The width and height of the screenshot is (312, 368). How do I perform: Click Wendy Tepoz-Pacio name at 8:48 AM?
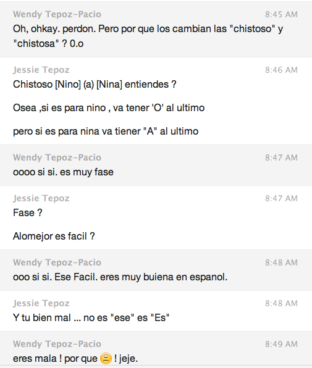(57, 262)
